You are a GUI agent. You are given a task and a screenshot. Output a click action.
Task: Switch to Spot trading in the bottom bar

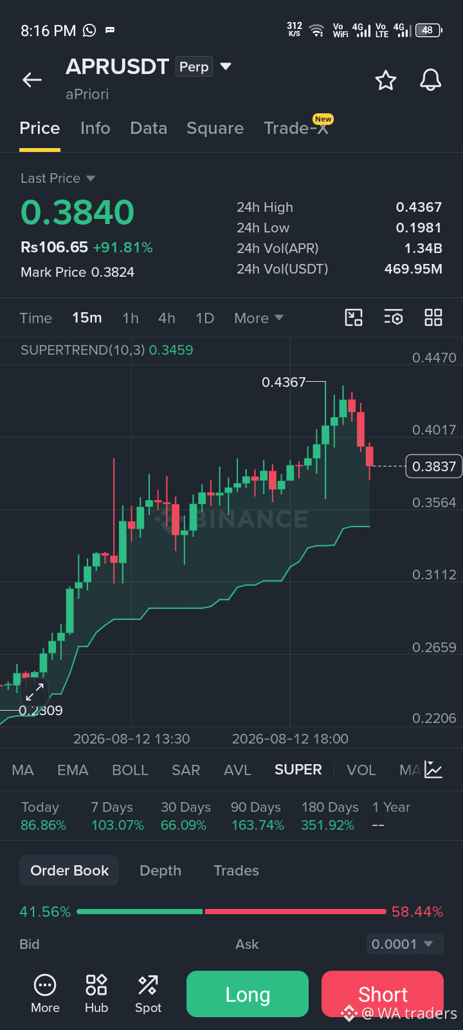pos(148,994)
